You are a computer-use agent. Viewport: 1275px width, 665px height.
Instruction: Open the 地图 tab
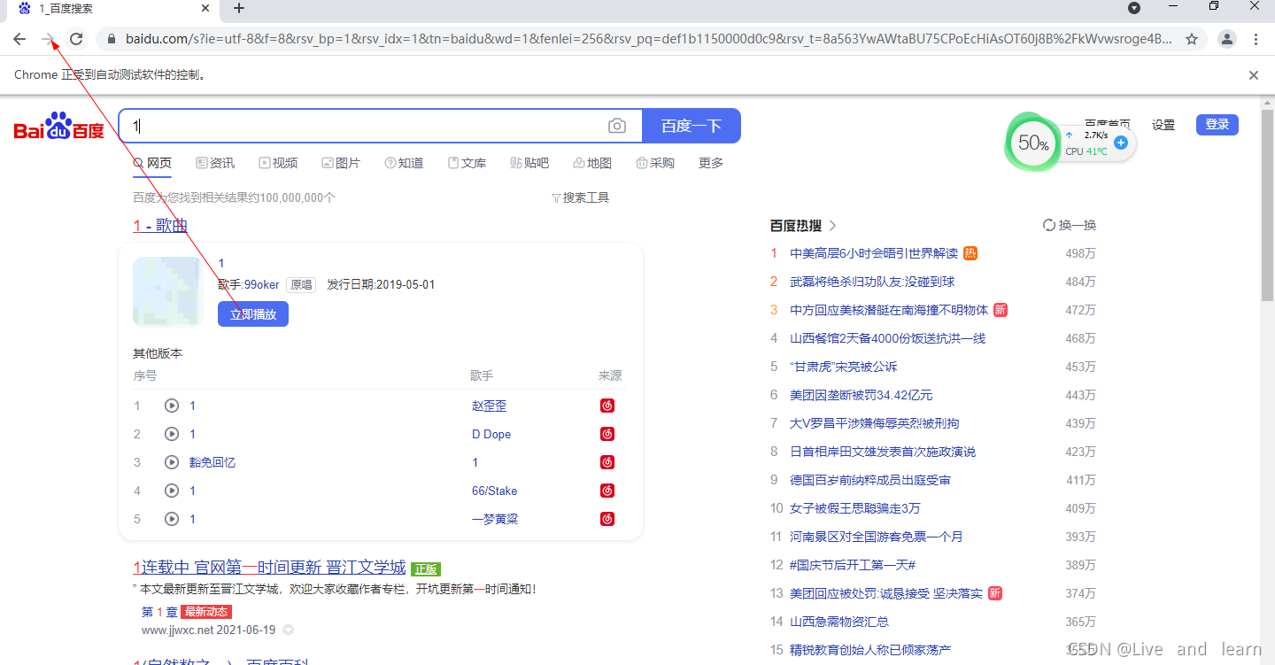(592, 163)
